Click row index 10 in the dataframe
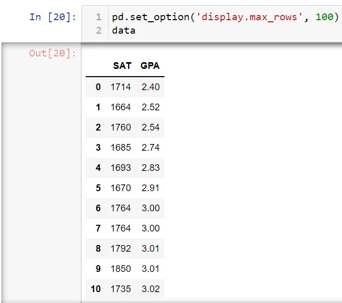The image size is (342, 303). point(96,289)
